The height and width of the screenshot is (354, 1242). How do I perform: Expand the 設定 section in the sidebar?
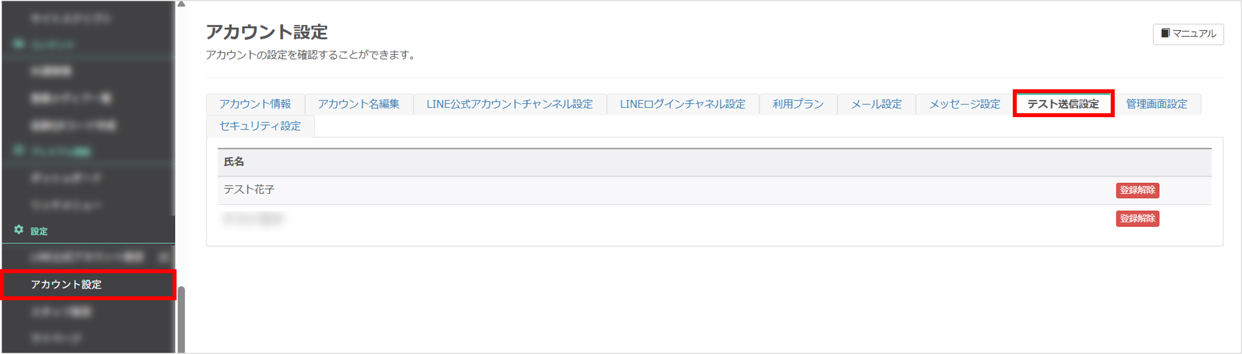click(x=39, y=231)
